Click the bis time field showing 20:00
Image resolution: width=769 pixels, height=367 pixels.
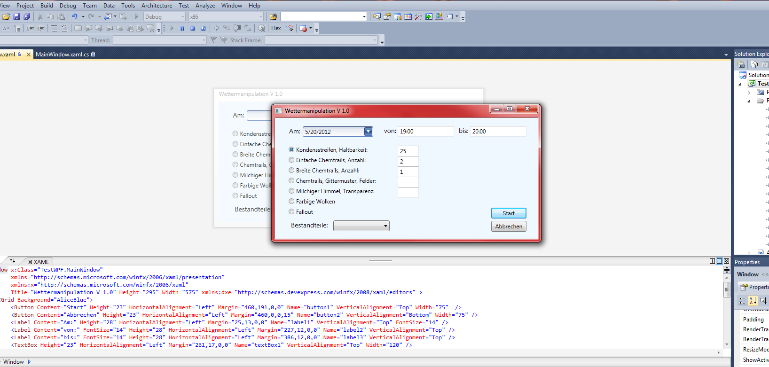pos(498,132)
